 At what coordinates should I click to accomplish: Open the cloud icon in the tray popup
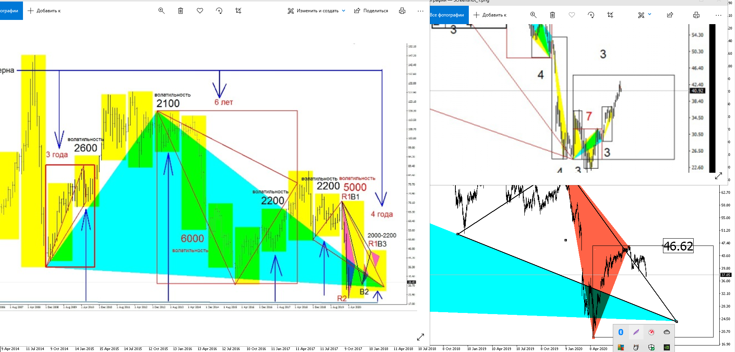click(667, 332)
